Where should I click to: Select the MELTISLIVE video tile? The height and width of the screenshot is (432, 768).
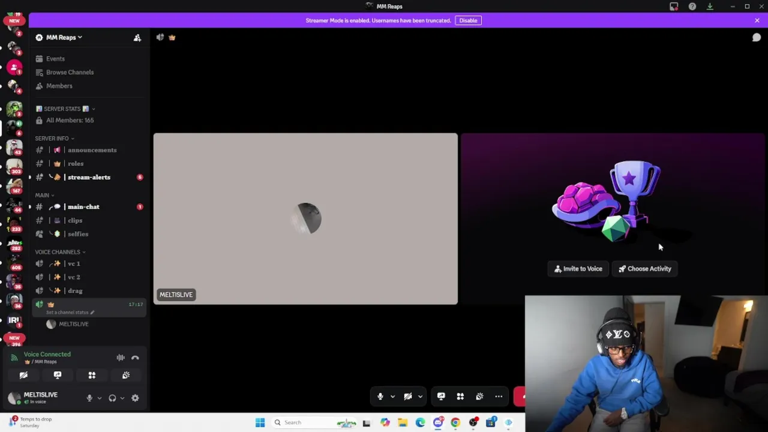coord(305,219)
